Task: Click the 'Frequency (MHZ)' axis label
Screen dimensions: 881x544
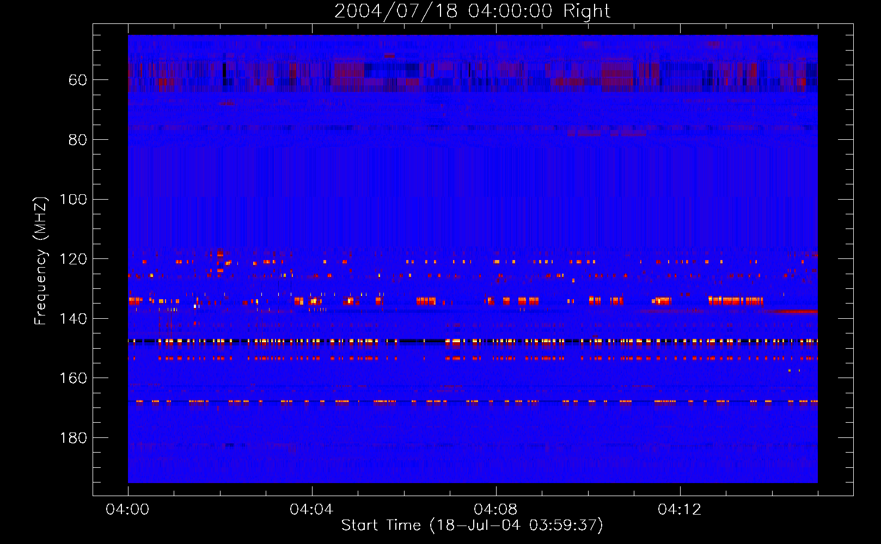Action: pos(41,261)
